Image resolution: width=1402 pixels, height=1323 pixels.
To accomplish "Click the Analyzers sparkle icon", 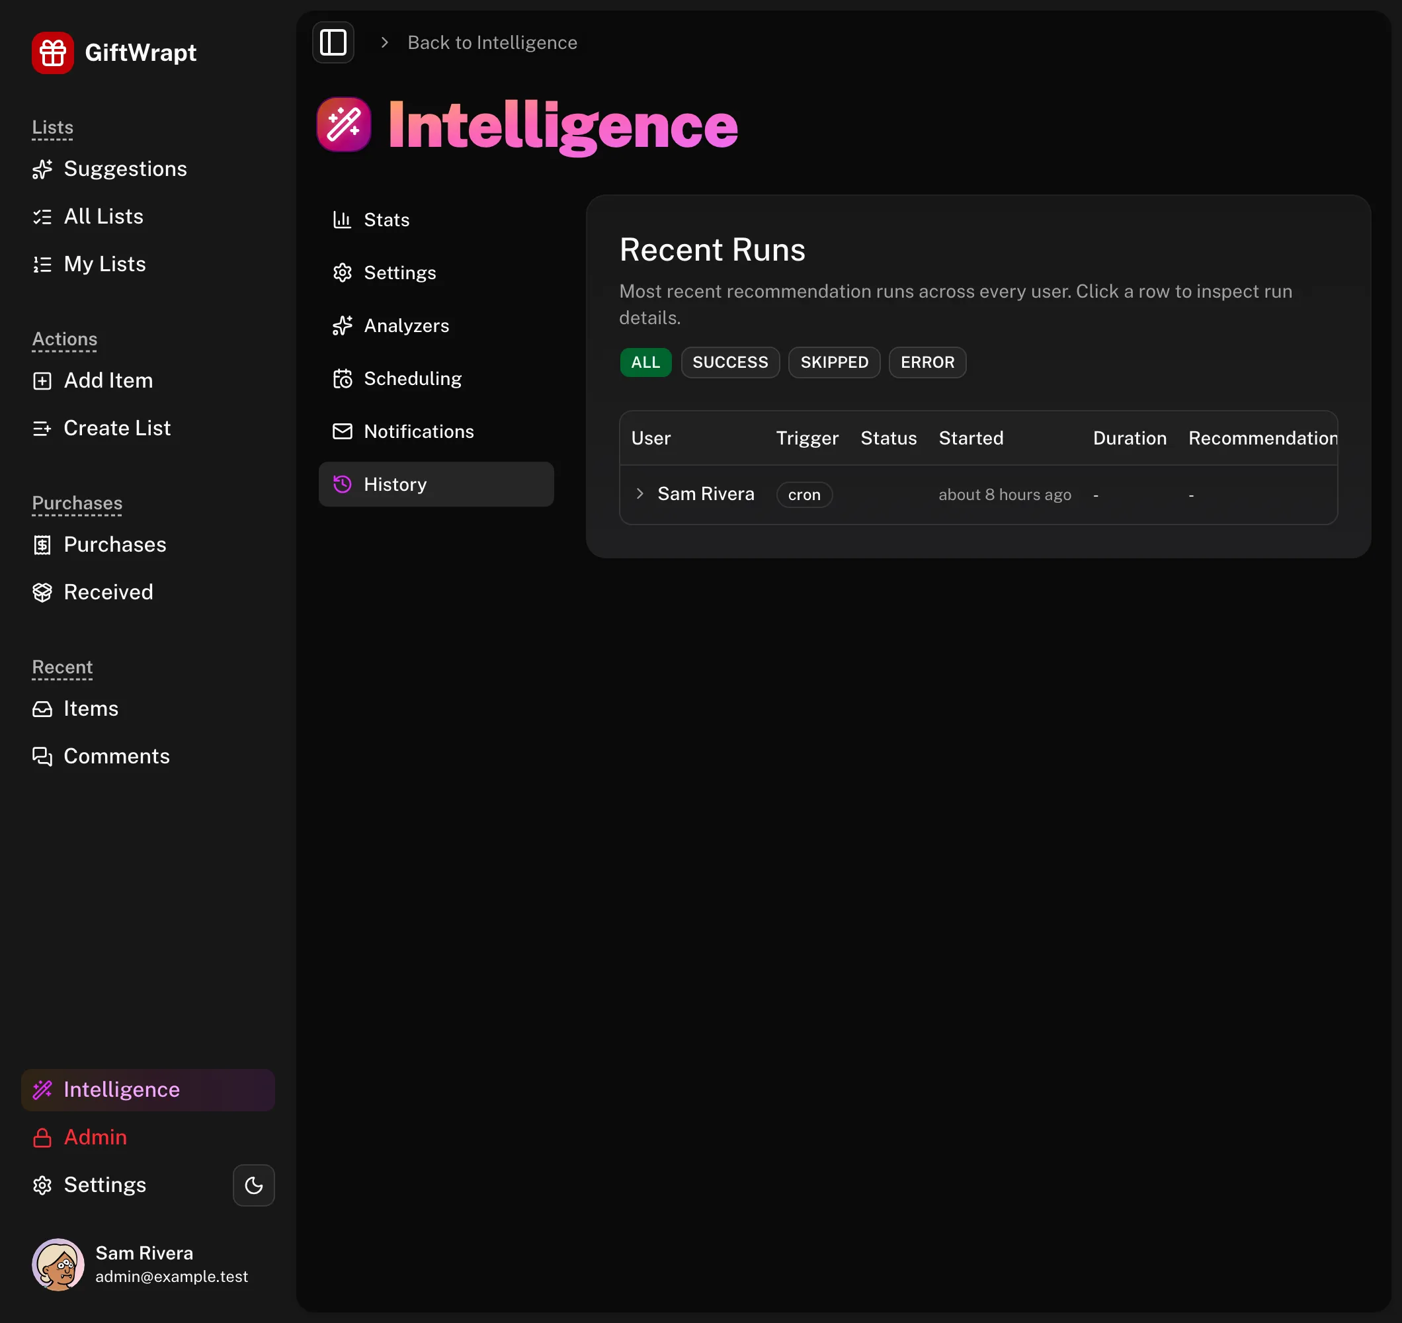I will (x=342, y=325).
